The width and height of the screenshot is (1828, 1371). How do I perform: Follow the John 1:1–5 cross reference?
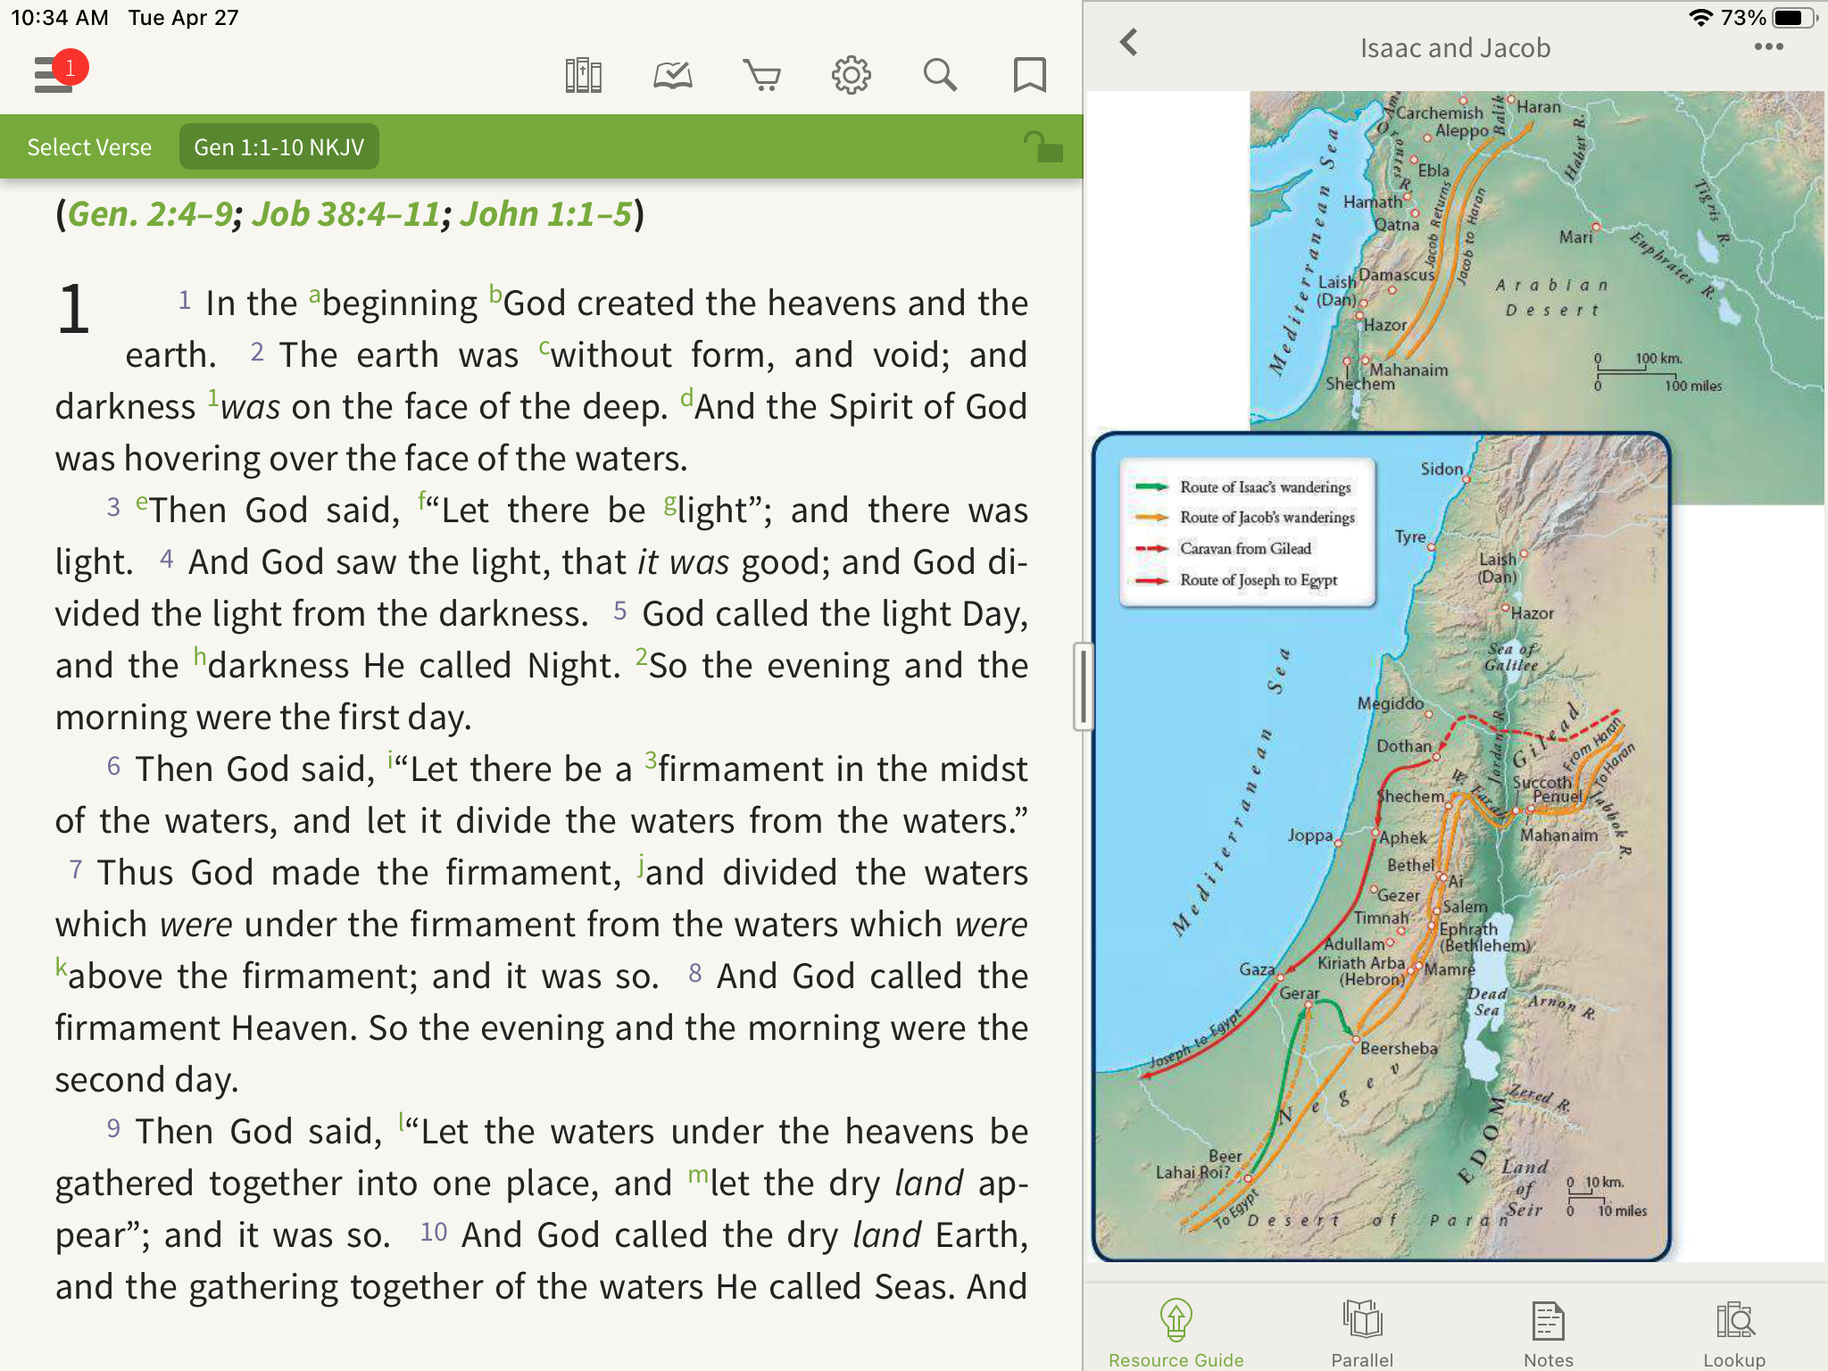[546, 214]
